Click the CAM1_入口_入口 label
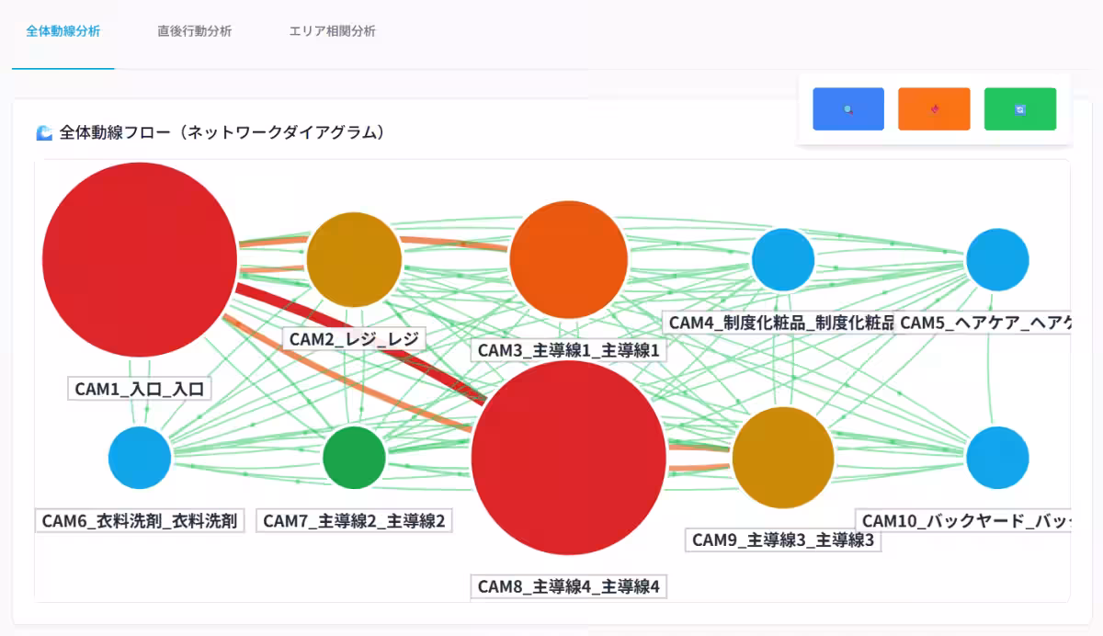Screen dimensions: 1103x636 click(140, 389)
